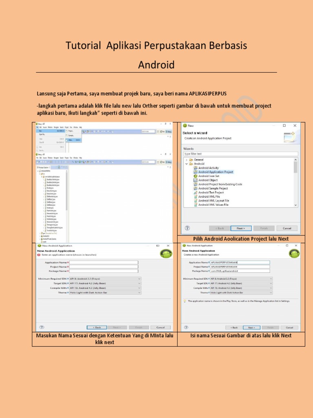This screenshot has height=418, width=313.
Task: Select "Android XML Layout File" entry
Action: coord(214,201)
